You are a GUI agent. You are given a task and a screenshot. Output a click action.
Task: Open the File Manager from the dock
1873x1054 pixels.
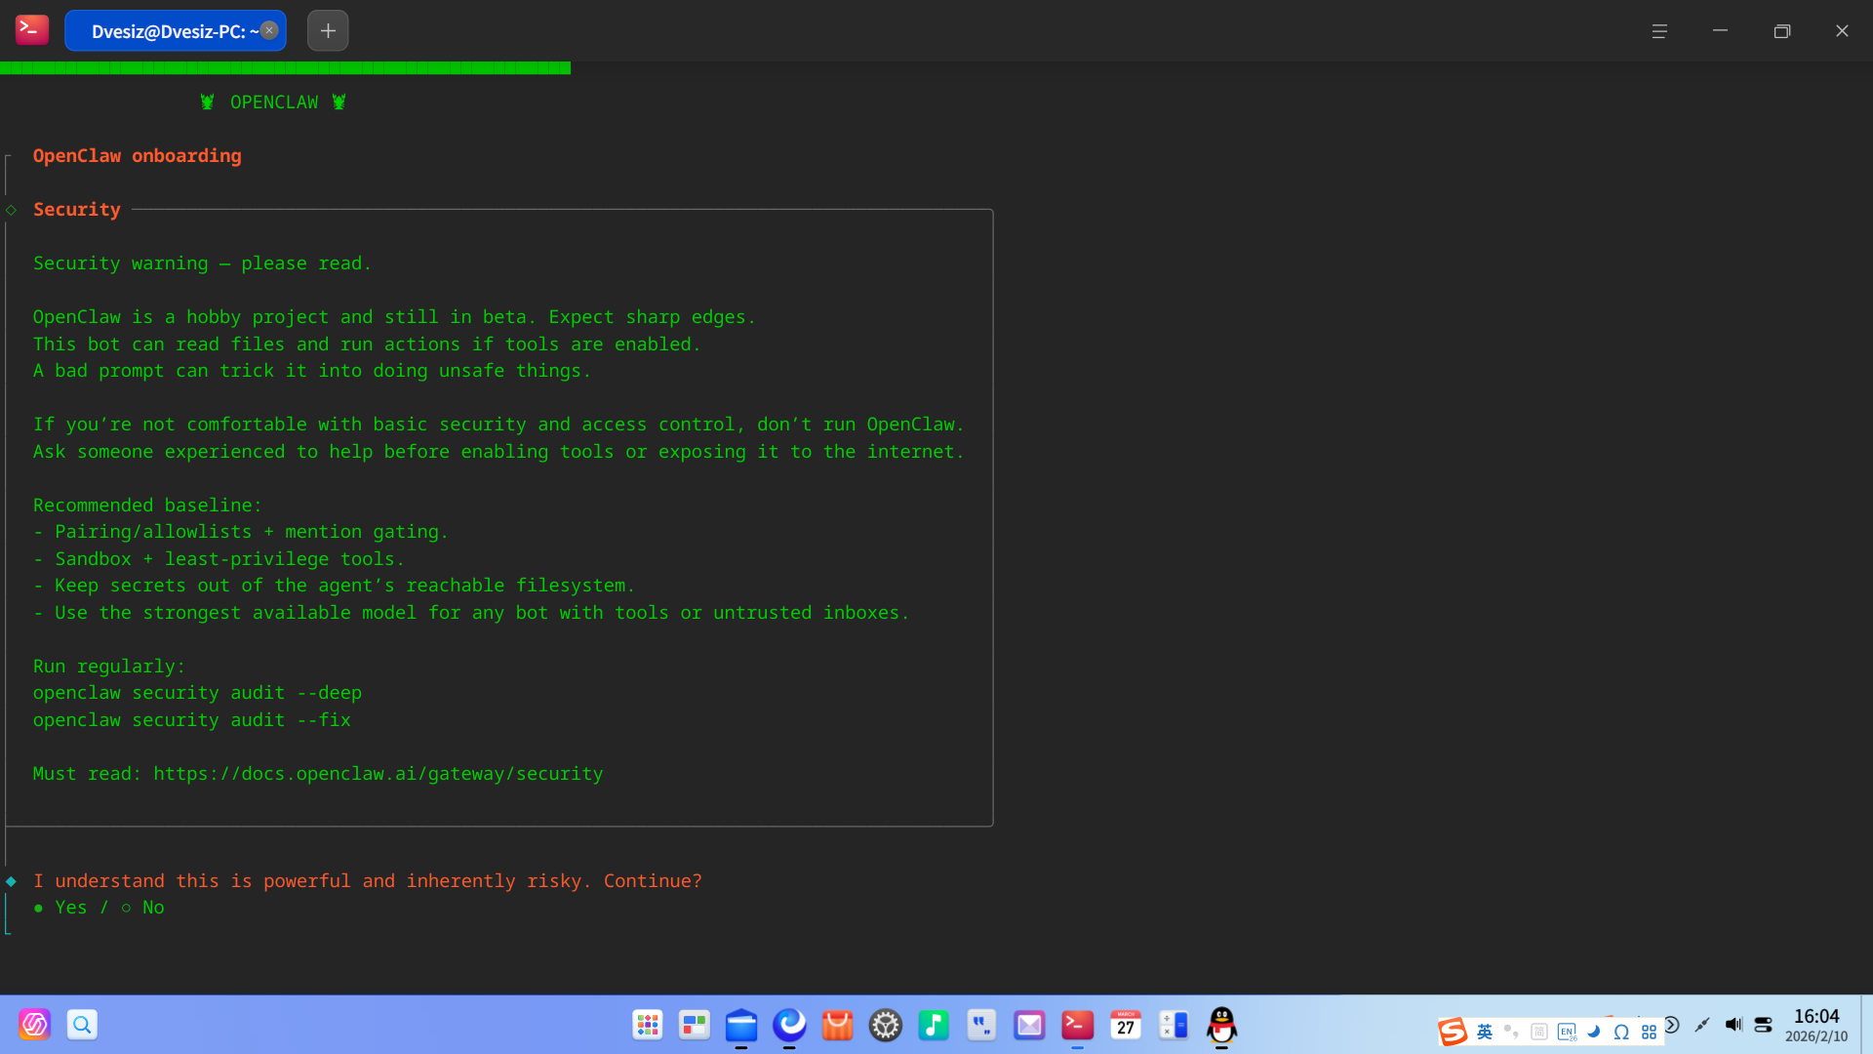pyautogui.click(x=741, y=1025)
